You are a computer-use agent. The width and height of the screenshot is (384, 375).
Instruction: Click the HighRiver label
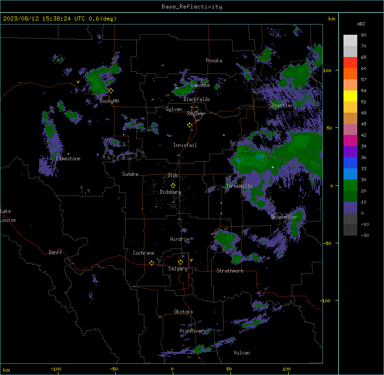click(192, 331)
